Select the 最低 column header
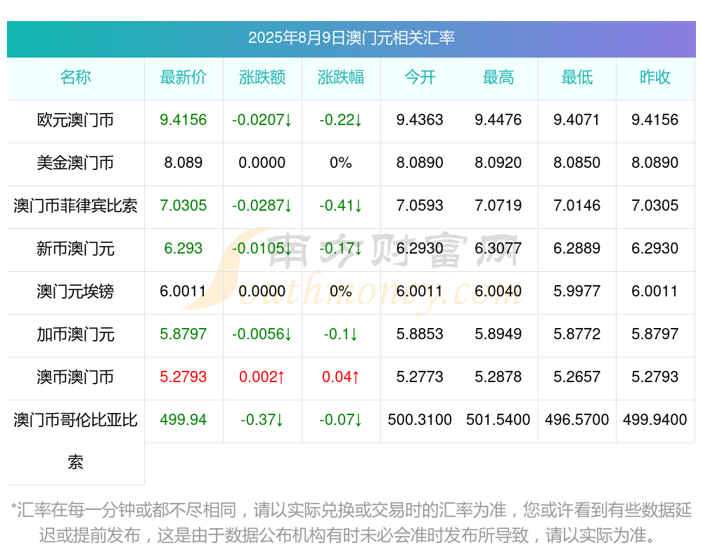Image resolution: width=703 pixels, height=557 pixels. tap(577, 77)
